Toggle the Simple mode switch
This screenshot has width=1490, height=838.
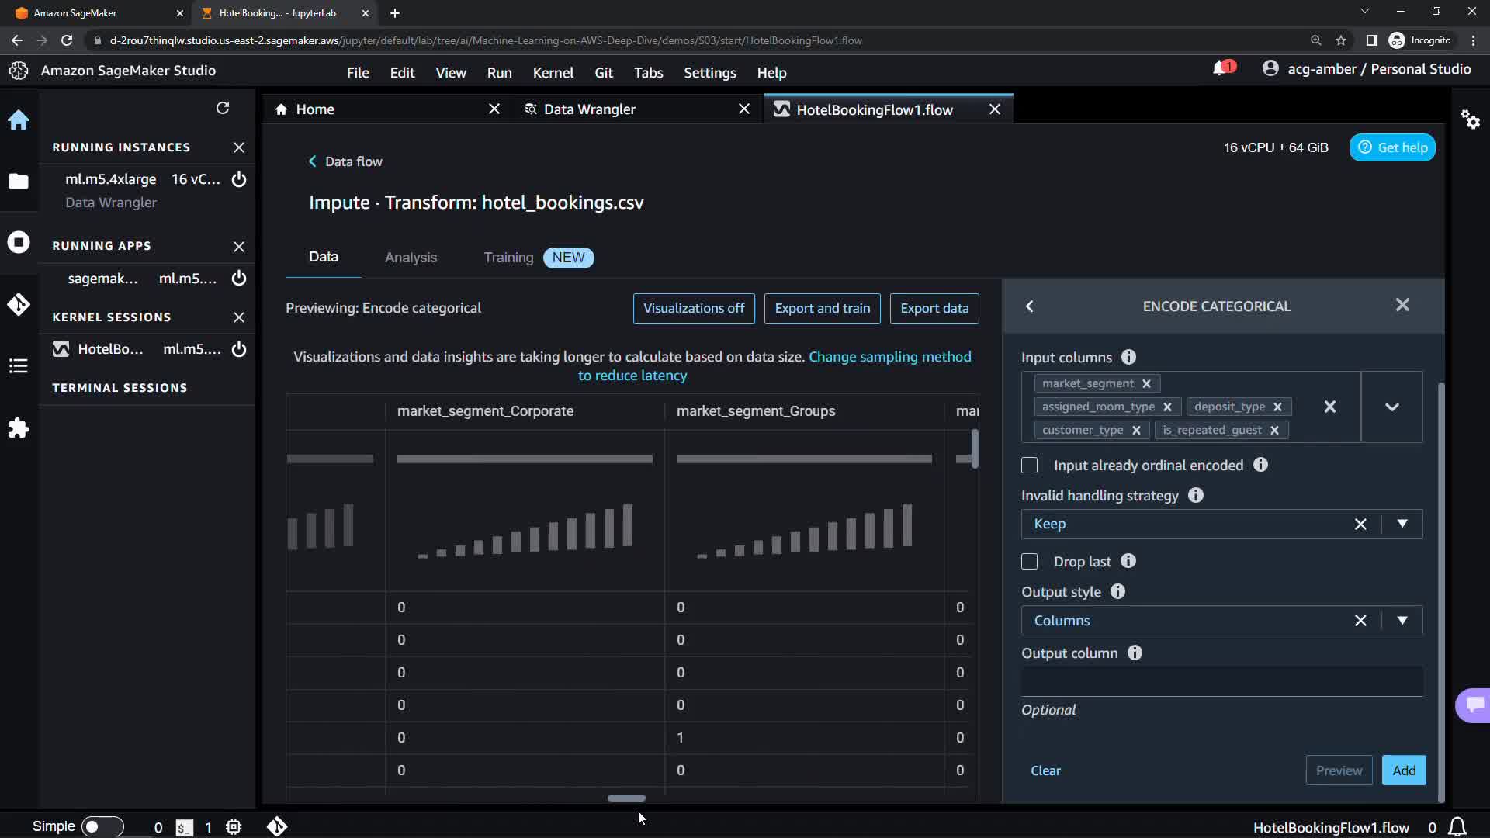tap(102, 826)
